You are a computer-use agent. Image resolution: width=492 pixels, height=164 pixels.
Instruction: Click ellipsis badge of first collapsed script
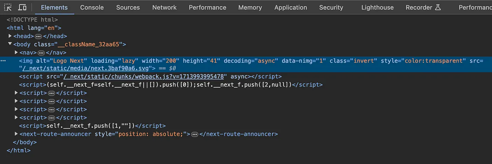[51, 93]
